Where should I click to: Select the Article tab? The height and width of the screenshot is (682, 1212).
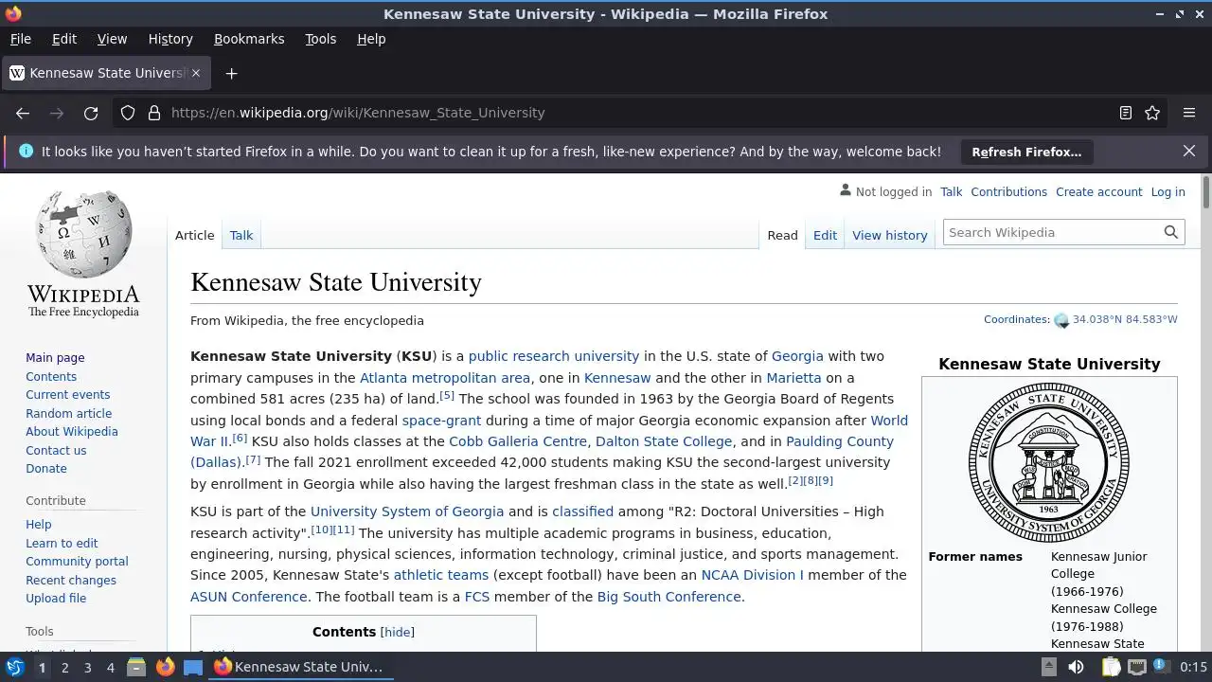(x=194, y=235)
